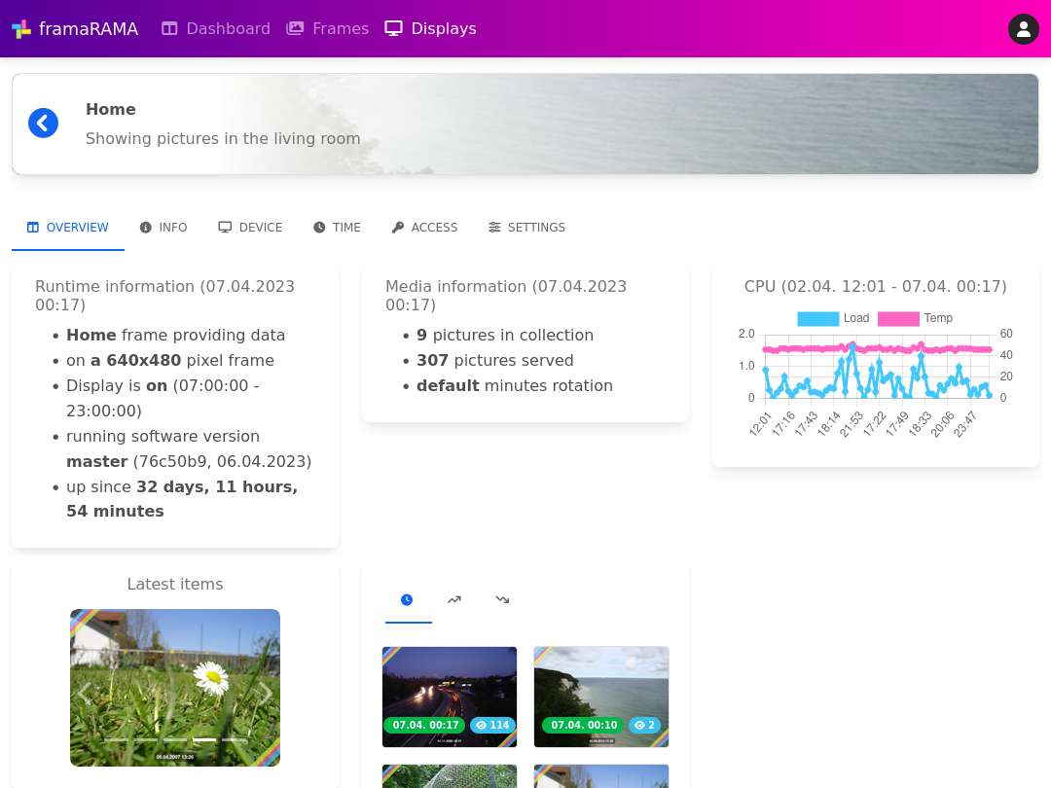The image size is (1051, 788).
Task: Click the '9 pictures in collection' line
Action: point(505,335)
